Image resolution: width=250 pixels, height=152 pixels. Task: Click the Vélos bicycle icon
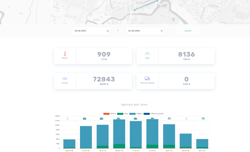pyautogui.click(x=147, y=53)
